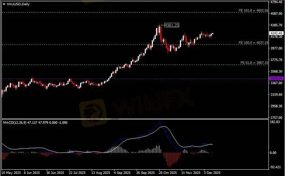Click the FE 61.8 = 3687.10 level label
The width and height of the screenshot is (285, 176).
254,62
